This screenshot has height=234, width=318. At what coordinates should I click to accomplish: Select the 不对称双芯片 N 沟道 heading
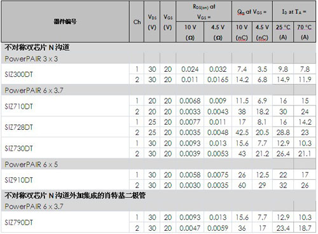tap(37, 48)
